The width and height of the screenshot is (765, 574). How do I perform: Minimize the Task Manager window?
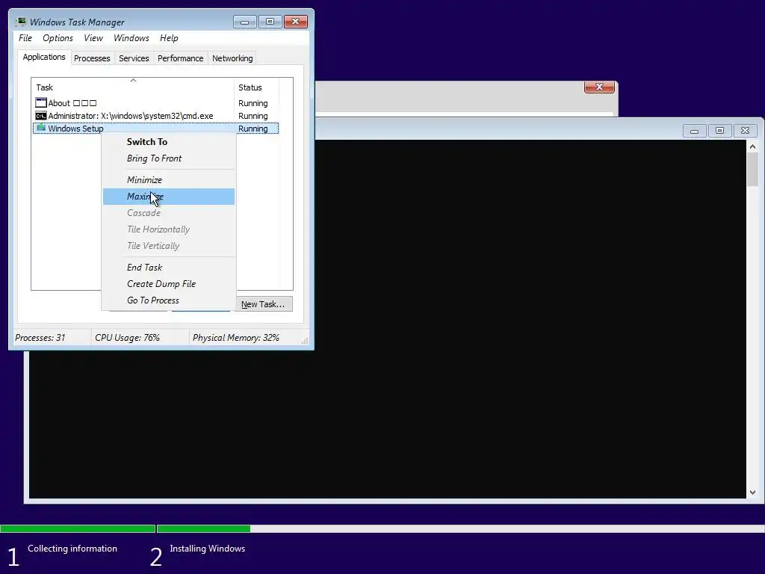pos(245,22)
